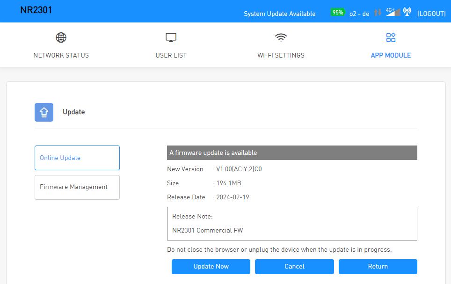Click the 'A firmware update is available' banner

(292, 153)
